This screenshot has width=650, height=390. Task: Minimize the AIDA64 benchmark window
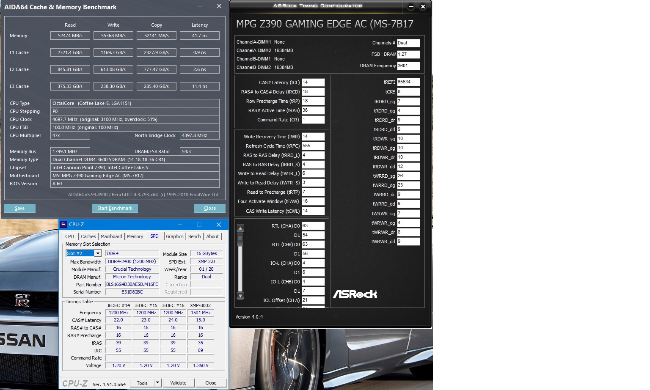click(x=200, y=6)
